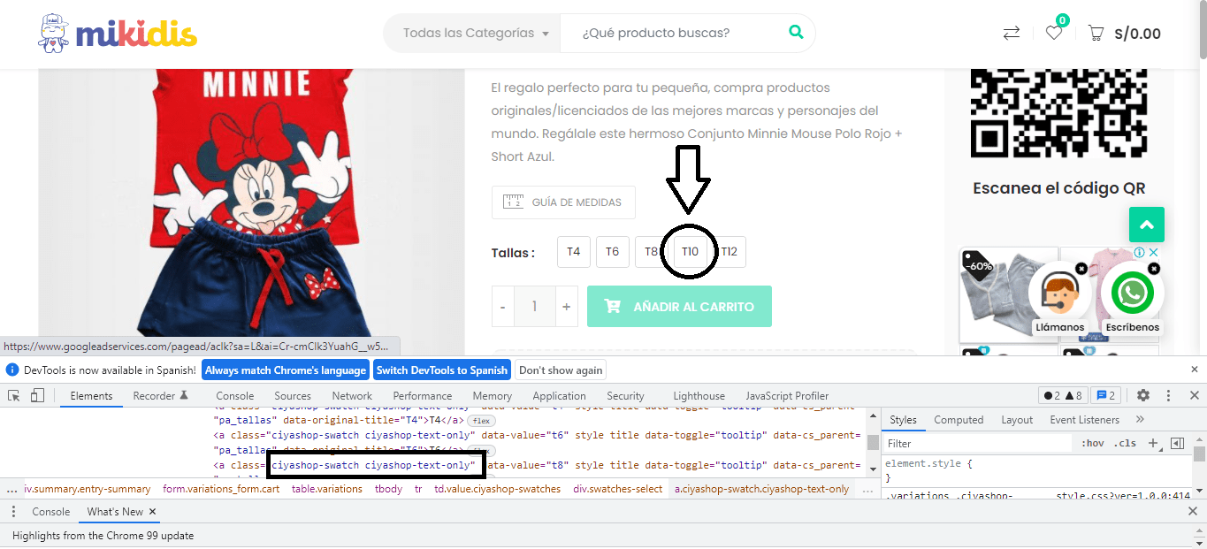Click the Llámanos call agent icon
The image size is (1207, 549).
click(x=1059, y=293)
